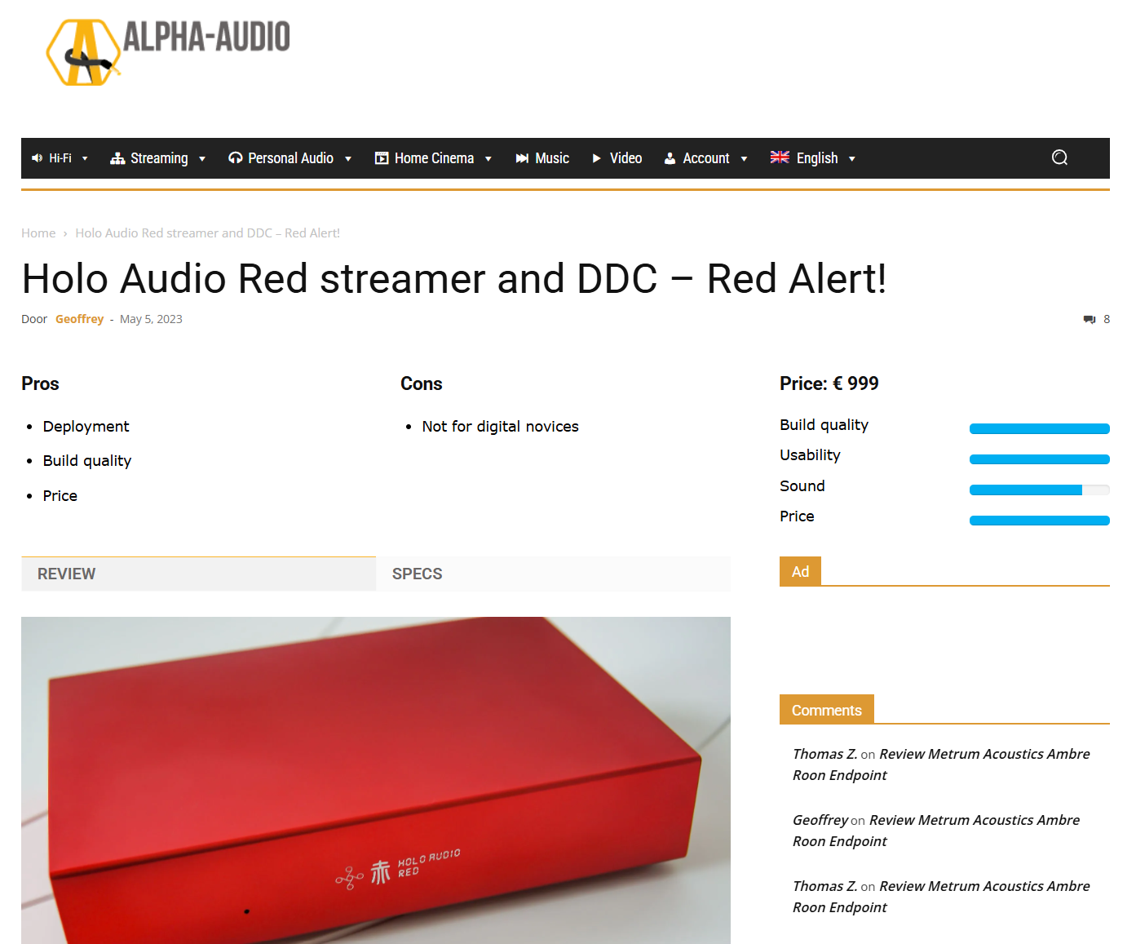Click the Hi-Fi speaker icon

(37, 158)
